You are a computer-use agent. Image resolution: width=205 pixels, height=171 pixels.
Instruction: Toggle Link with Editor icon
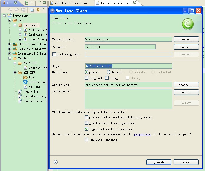coord(38,10)
